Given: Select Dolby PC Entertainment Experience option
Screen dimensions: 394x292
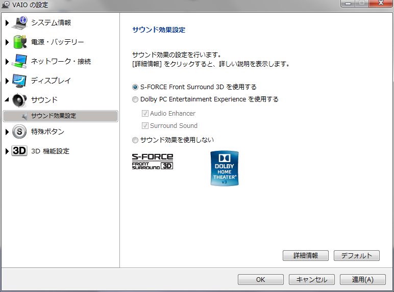Looking at the screenshot, I should click(x=135, y=99).
